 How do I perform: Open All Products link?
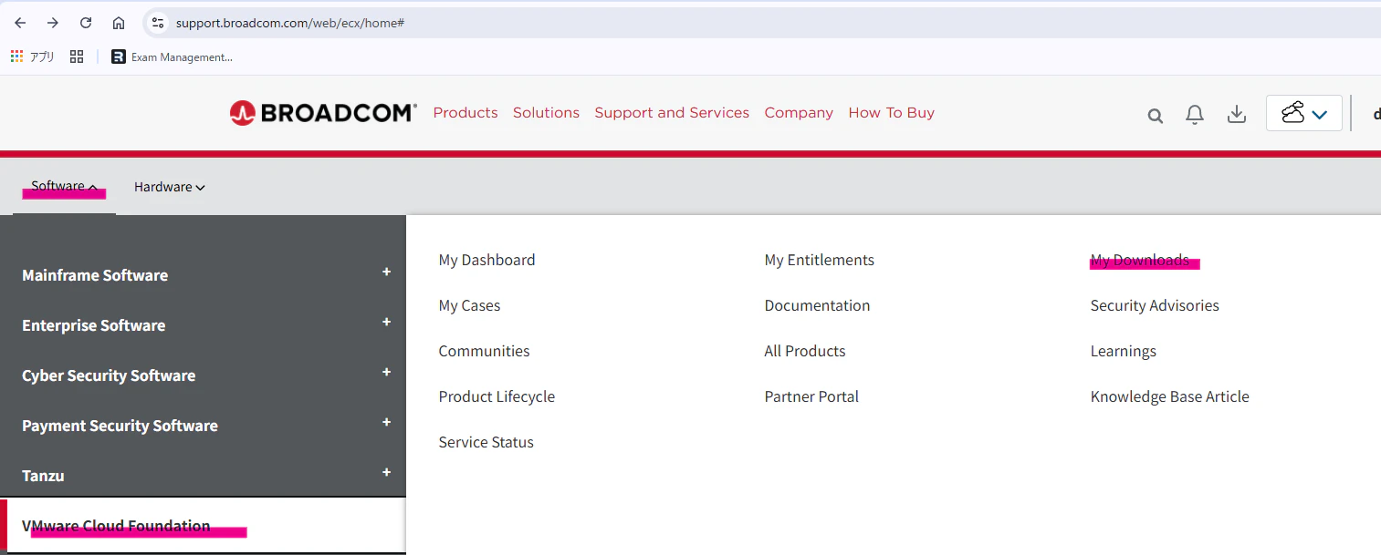805,351
